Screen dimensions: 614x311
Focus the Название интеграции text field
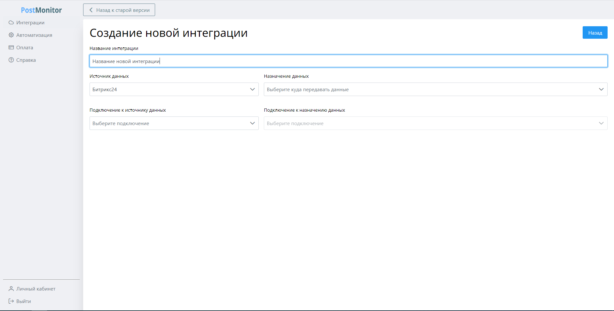pyautogui.click(x=348, y=61)
